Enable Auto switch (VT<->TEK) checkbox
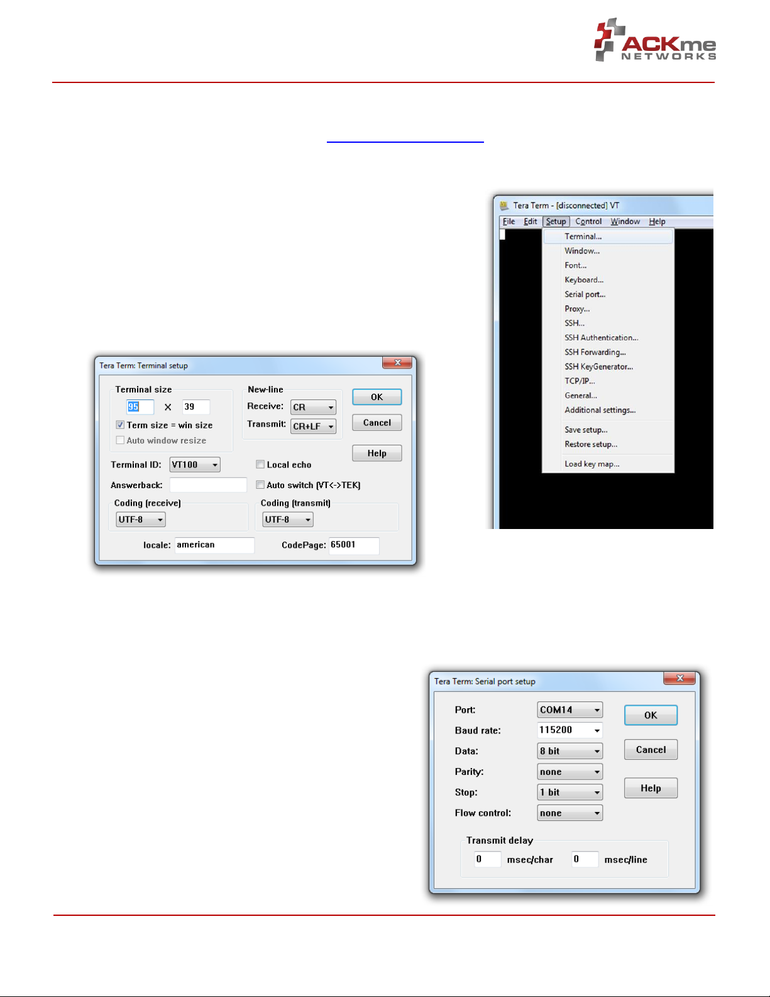Image resolution: width=770 pixels, height=997 pixels. [260, 485]
